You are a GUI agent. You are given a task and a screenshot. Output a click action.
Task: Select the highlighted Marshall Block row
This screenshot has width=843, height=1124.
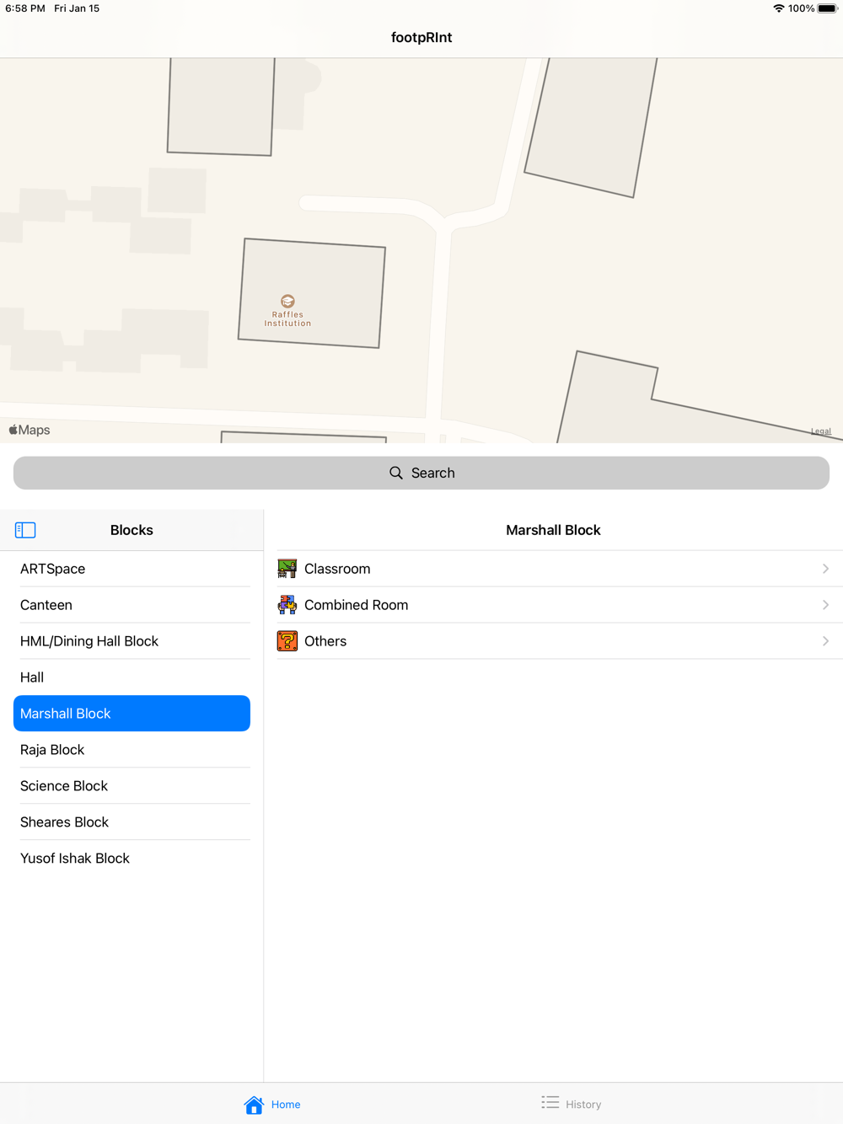[132, 714]
